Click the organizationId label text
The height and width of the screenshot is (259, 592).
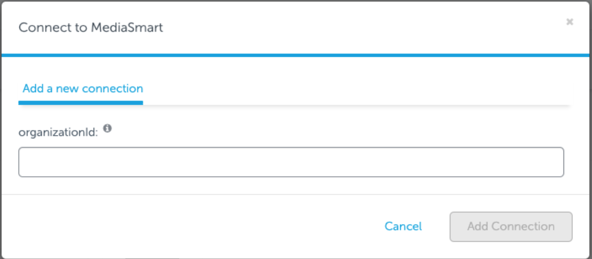pos(58,132)
